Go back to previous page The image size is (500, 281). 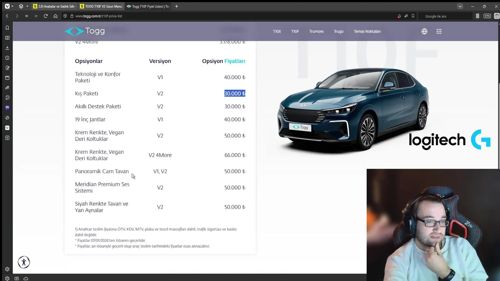(x=7, y=16)
